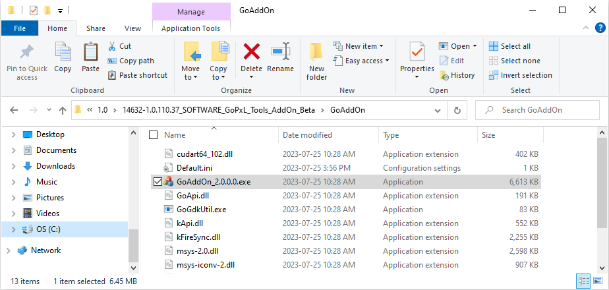609x290 pixels.
Task: Expand the OS (C:) tree node
Action: coord(14,229)
